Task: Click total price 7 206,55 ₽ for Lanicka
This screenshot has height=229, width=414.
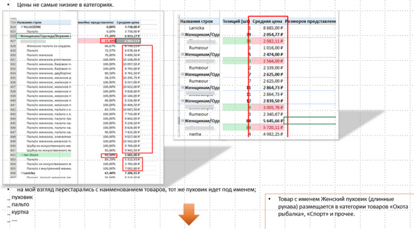Action: (x=132, y=173)
